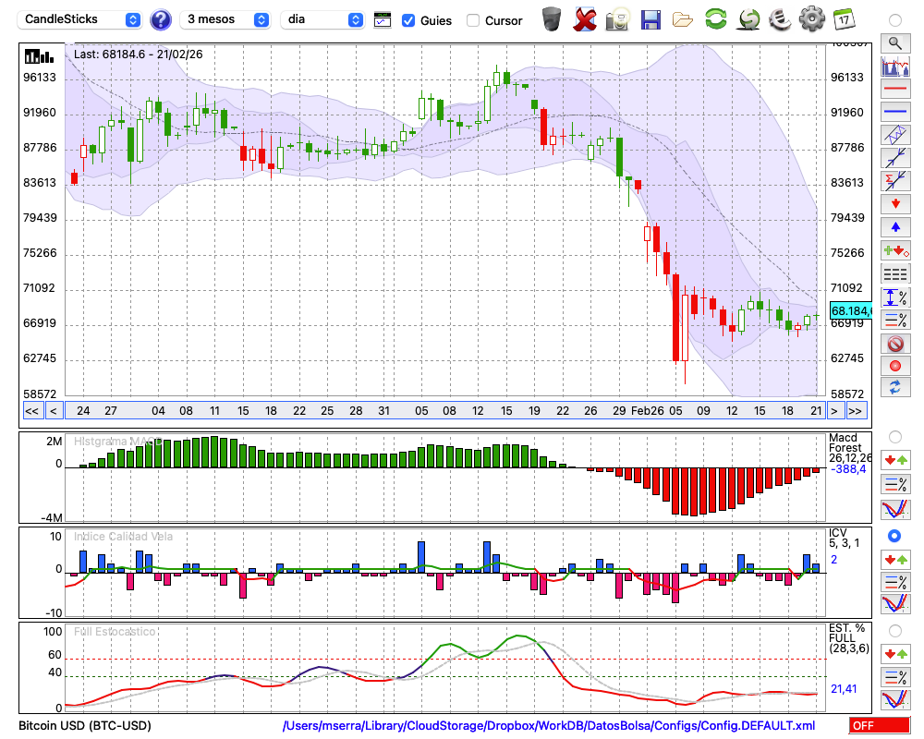Open the dia interval dropdown

pyautogui.click(x=322, y=19)
